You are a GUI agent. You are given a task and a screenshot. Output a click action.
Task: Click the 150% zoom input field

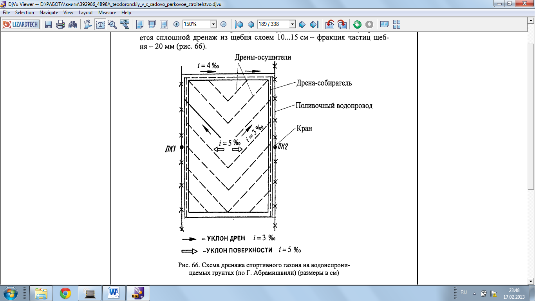point(197,24)
